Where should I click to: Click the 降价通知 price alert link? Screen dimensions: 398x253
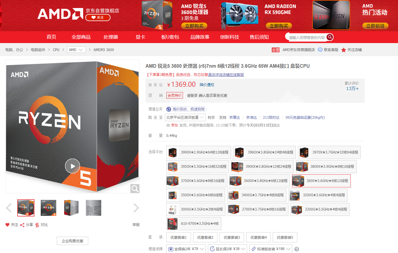point(207,85)
